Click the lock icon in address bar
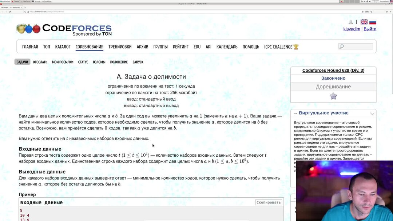393x221 pixels. (x=28, y=12)
